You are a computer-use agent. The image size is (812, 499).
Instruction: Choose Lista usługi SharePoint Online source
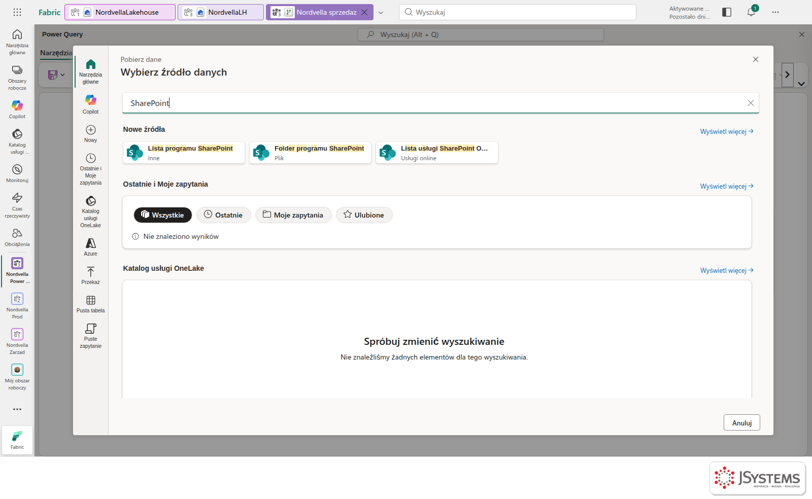point(437,153)
